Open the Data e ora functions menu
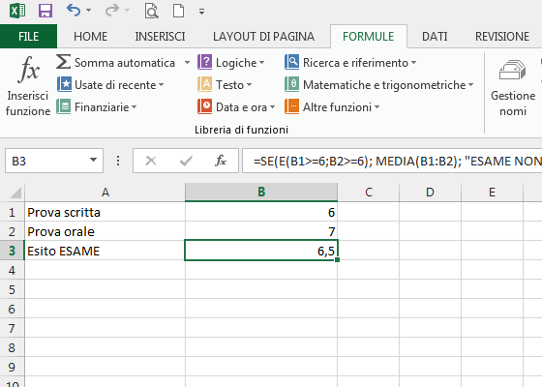This screenshot has width=542, height=387. pyautogui.click(x=236, y=107)
